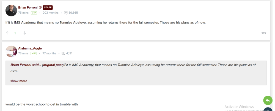The height and width of the screenshot is (111, 275).
Task: Upvote Brian Perroni's post
Action: point(7,33)
